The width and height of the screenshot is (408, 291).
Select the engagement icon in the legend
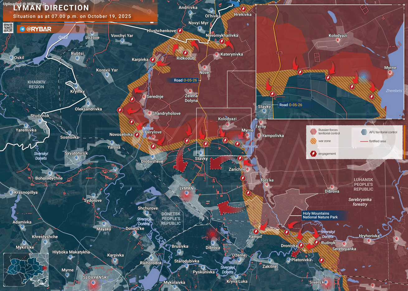tap(313, 154)
